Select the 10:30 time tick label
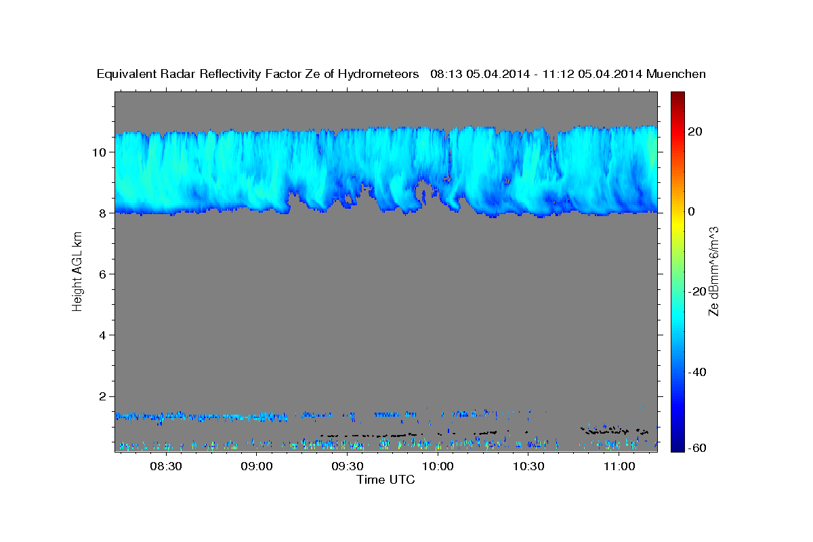The height and width of the screenshot is (542, 813). point(528,466)
